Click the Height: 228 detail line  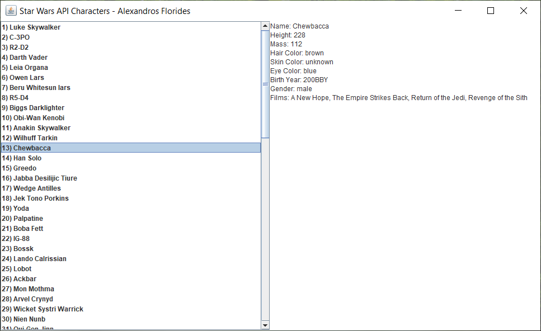pos(288,35)
